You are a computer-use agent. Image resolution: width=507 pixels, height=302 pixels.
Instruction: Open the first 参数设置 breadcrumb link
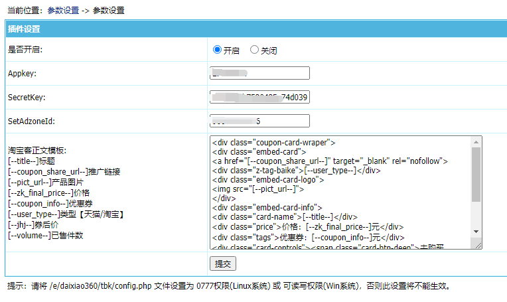click(64, 11)
